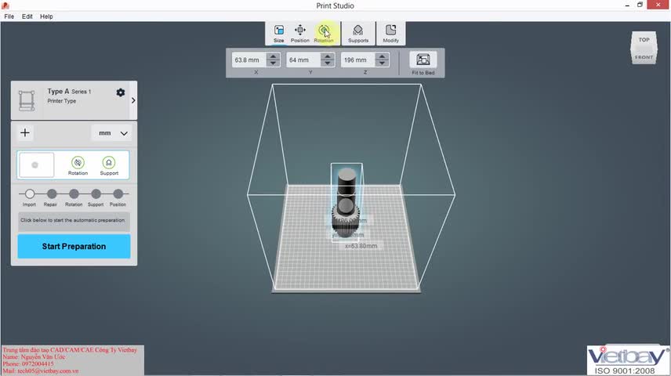671x376 pixels.
Task: Restore down the Print Studio window
Action: pos(640,5)
